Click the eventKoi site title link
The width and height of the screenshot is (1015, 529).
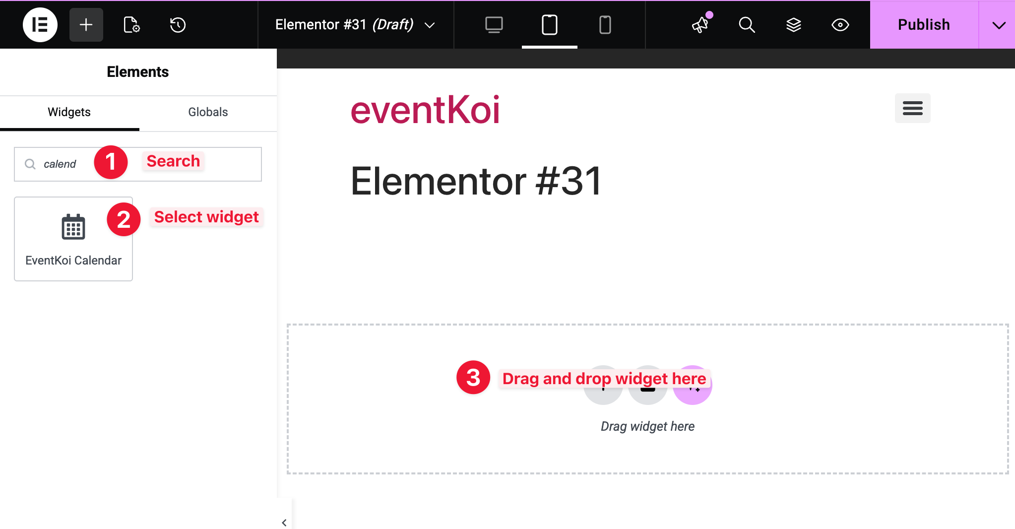click(x=425, y=110)
